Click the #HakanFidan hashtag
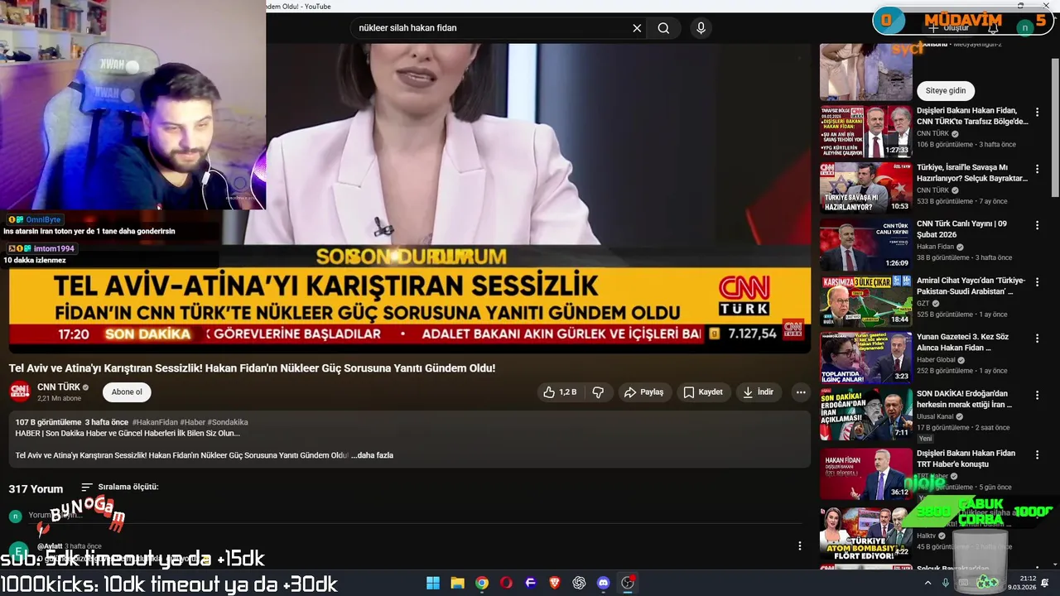The image size is (1060, 596). pyautogui.click(x=154, y=422)
